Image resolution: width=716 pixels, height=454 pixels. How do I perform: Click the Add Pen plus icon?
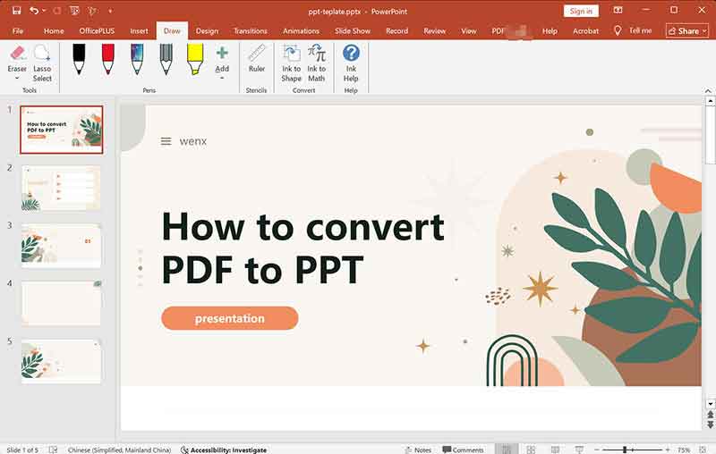[x=222, y=53]
